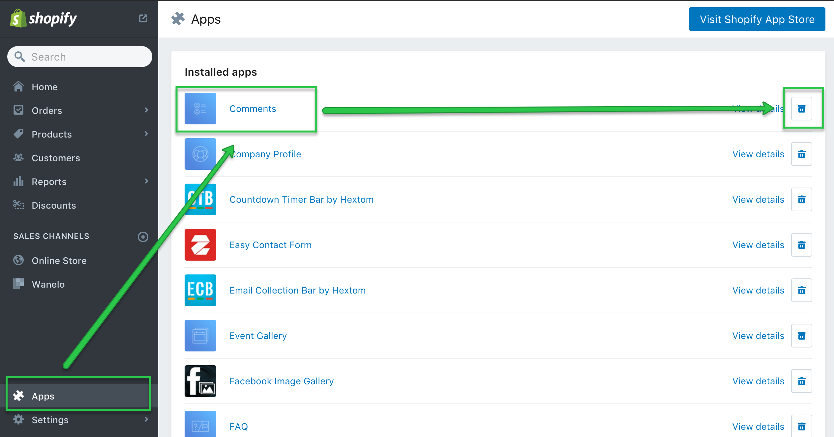Delete Company Profile app trash icon

click(x=802, y=154)
